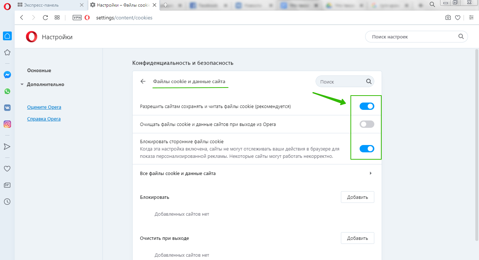Click Добавить in Очистить при выходе section
Screen dimensions: 479x260
(357, 238)
